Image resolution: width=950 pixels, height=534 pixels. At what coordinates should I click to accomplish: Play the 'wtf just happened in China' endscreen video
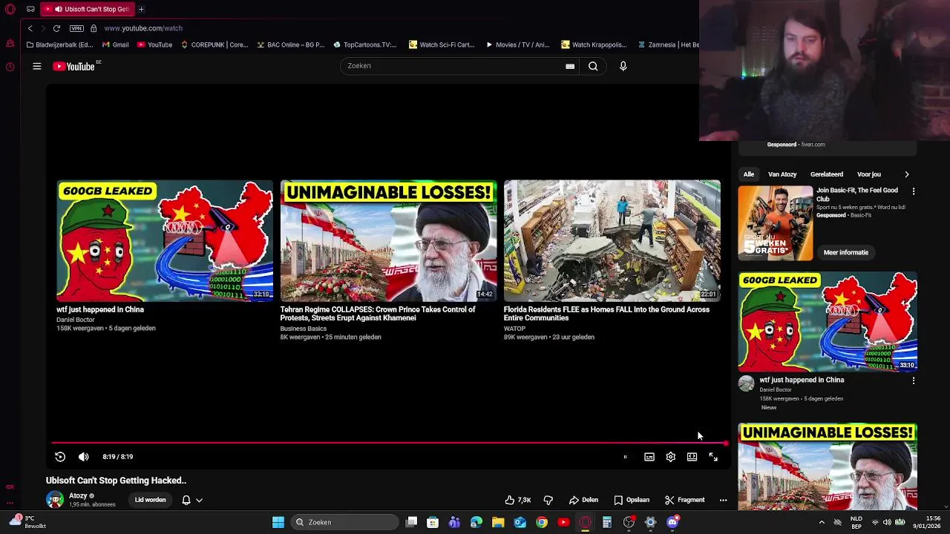pyautogui.click(x=165, y=241)
